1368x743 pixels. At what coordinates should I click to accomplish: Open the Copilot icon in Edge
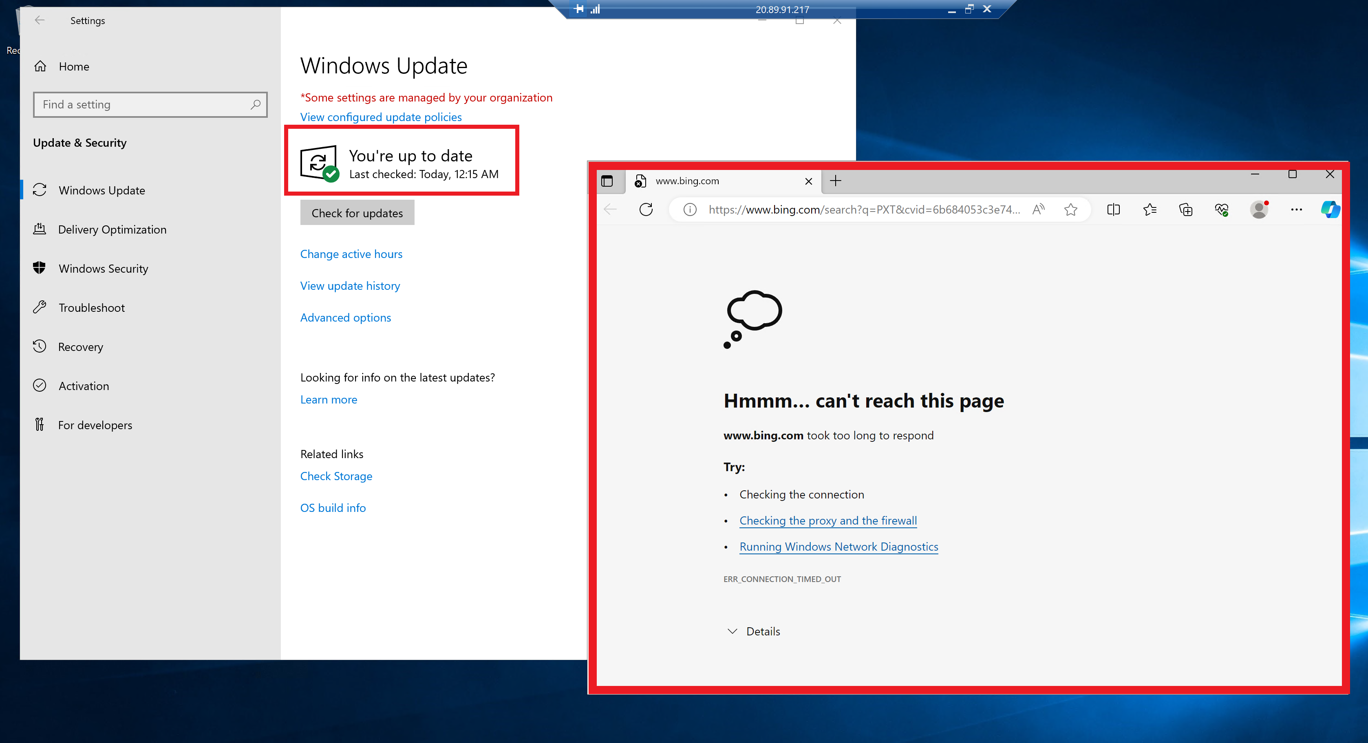pos(1330,210)
